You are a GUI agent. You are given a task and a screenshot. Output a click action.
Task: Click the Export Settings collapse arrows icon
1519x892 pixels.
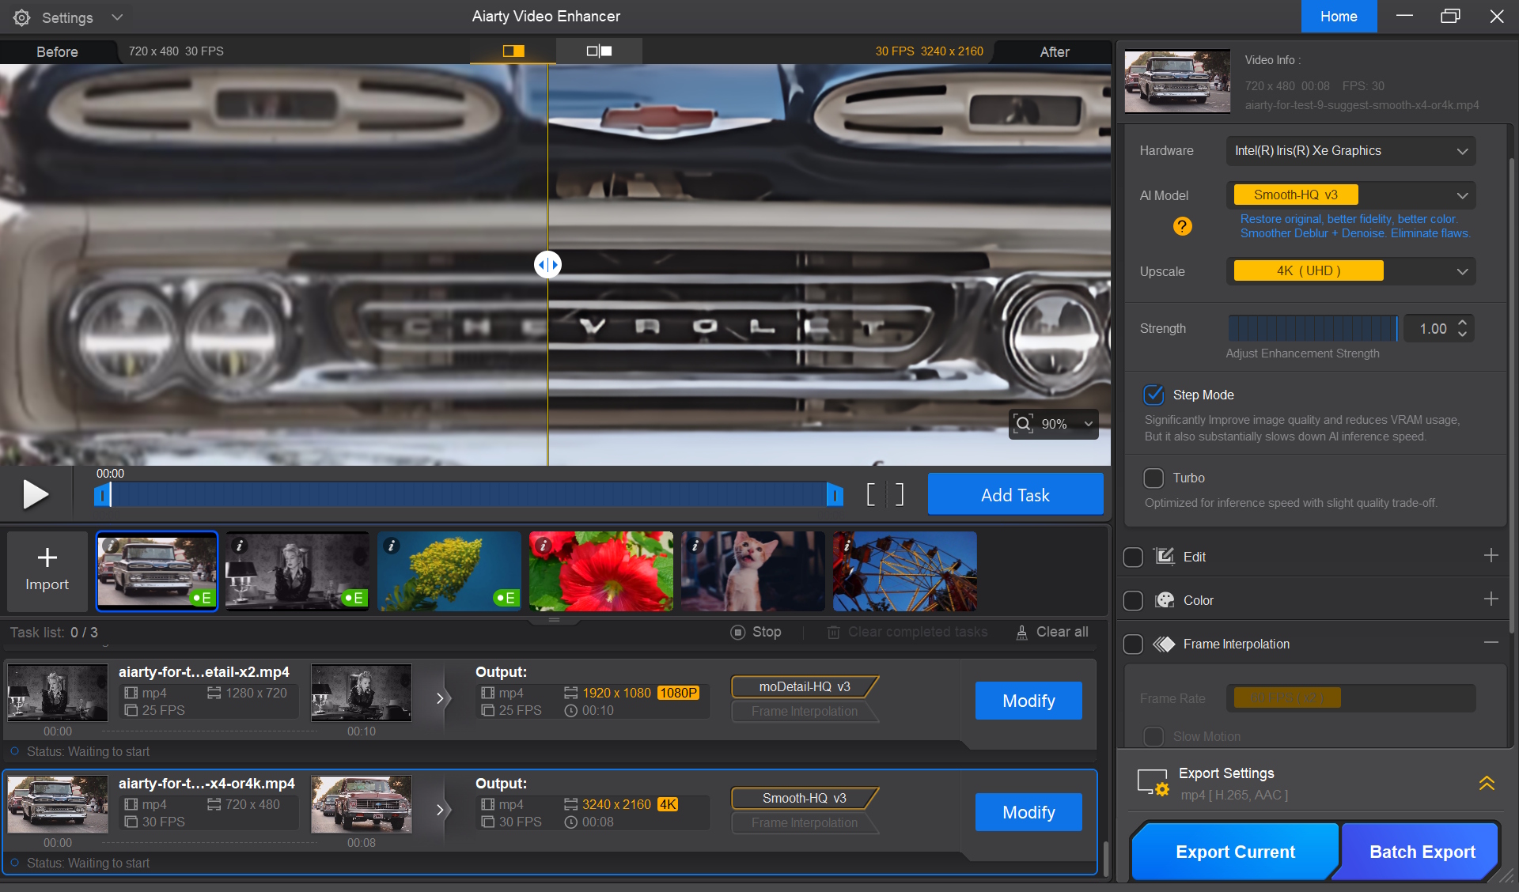[1487, 783]
